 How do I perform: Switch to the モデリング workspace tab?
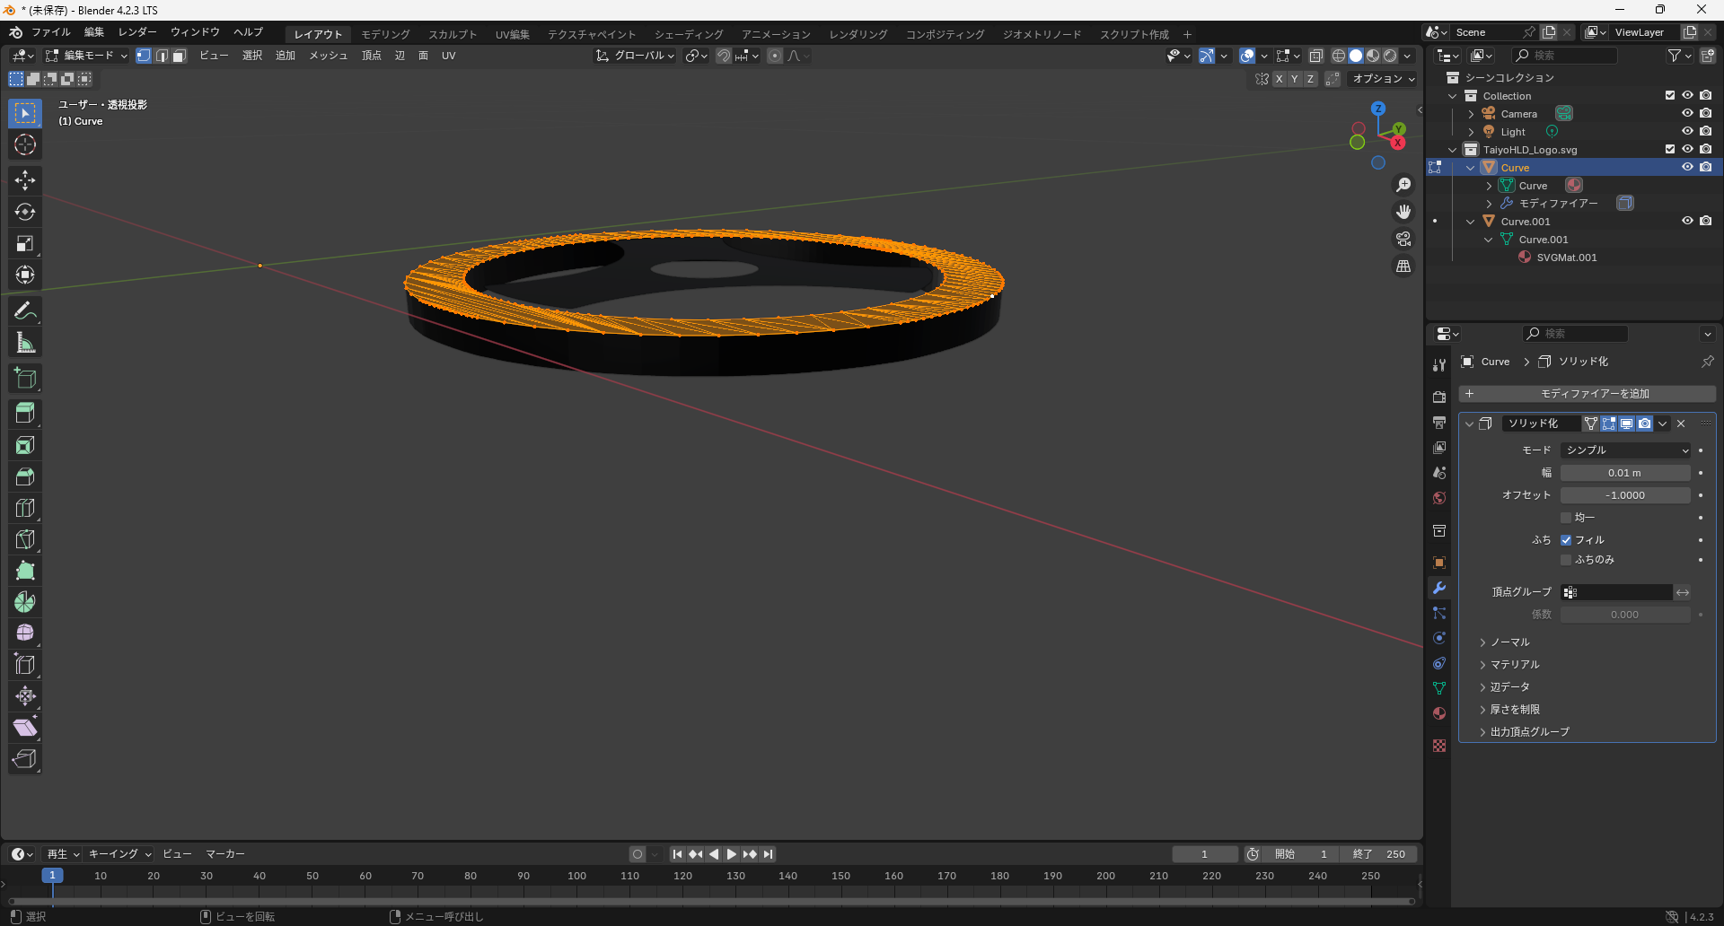385,34
